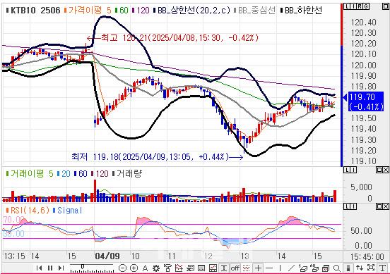Click the 120.40 price axis label

point(363,23)
